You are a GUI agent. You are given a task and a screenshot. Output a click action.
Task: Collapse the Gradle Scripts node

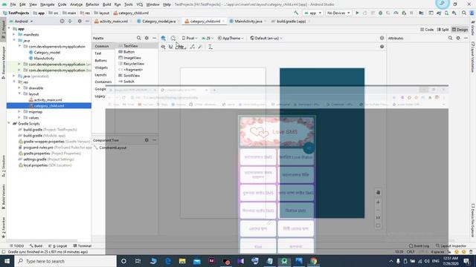point(9,124)
